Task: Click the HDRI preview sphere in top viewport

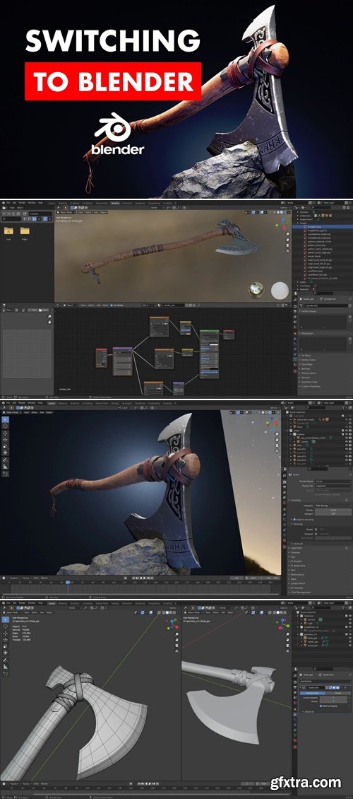Action: coord(256,289)
